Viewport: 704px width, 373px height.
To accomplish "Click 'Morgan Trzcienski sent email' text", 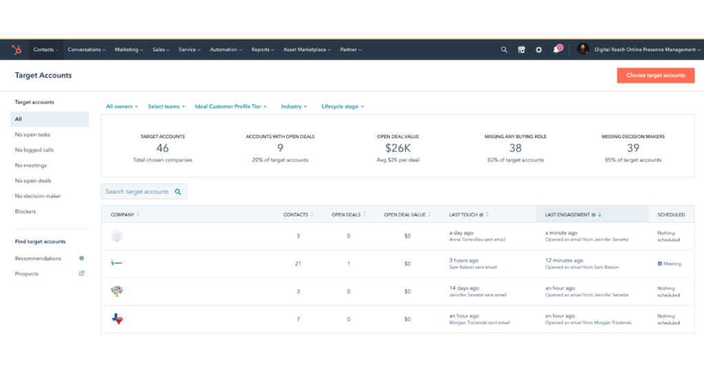I will (479, 323).
